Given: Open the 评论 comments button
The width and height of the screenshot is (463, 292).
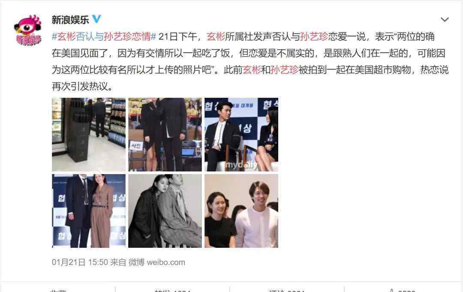Looking at the screenshot, I should click(286, 290).
